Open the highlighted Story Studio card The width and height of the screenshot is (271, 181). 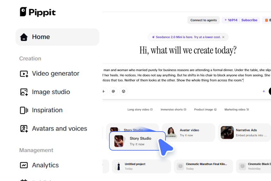point(137,141)
